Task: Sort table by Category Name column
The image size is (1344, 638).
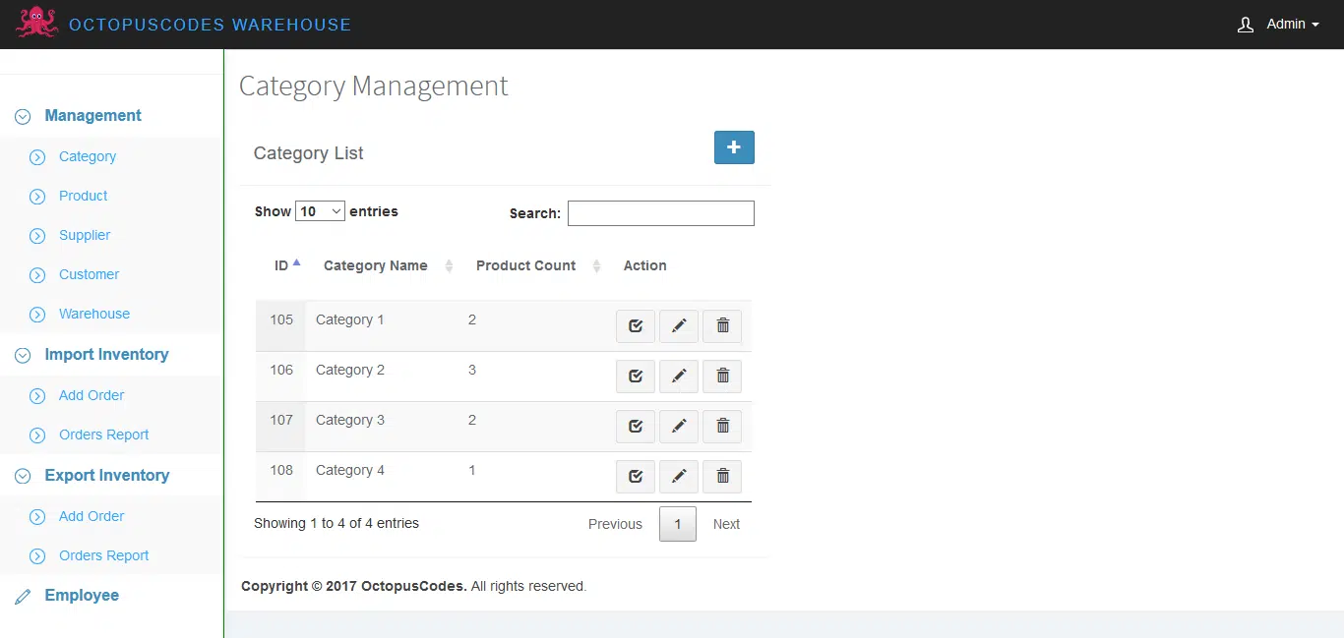Action: (x=376, y=265)
